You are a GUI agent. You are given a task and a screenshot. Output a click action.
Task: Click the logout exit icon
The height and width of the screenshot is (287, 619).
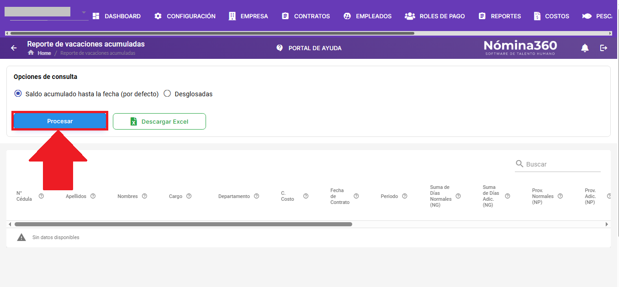click(604, 48)
